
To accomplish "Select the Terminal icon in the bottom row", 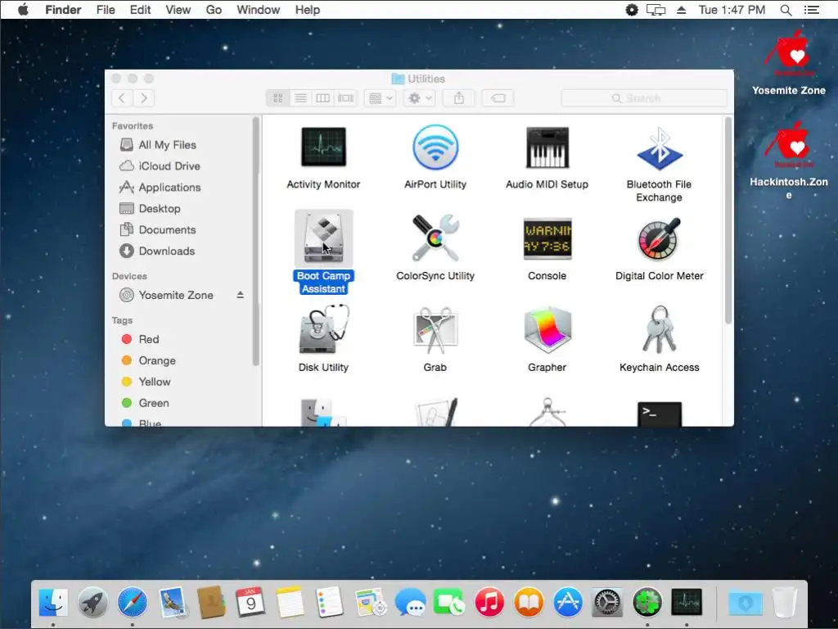I will point(659,414).
